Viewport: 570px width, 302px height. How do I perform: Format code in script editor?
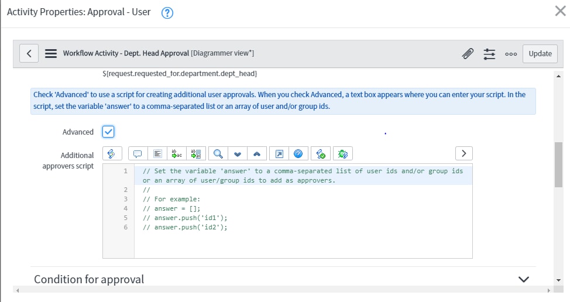[157, 154]
